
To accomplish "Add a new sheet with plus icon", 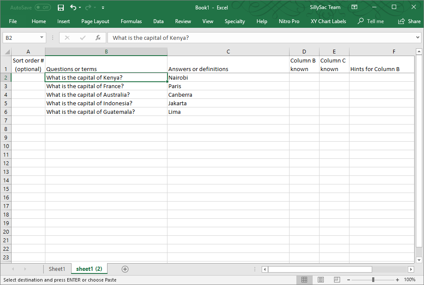I will [x=125, y=269].
